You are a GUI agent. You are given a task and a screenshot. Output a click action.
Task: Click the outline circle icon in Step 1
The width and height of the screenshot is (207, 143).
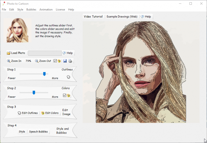[68, 77]
